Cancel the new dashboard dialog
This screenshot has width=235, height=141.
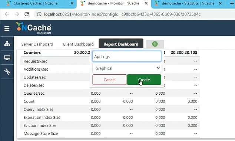pos(110,80)
